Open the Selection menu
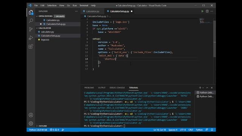The image size is (242, 136). (x=52, y=5)
